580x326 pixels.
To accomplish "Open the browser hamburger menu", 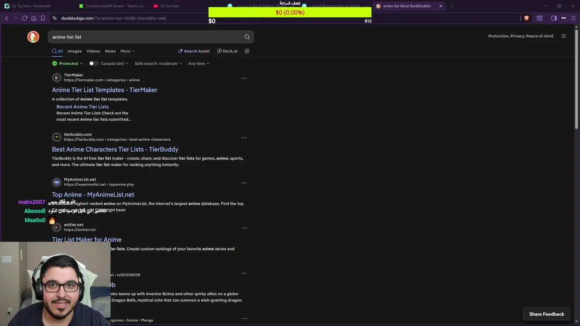I will point(574,18).
